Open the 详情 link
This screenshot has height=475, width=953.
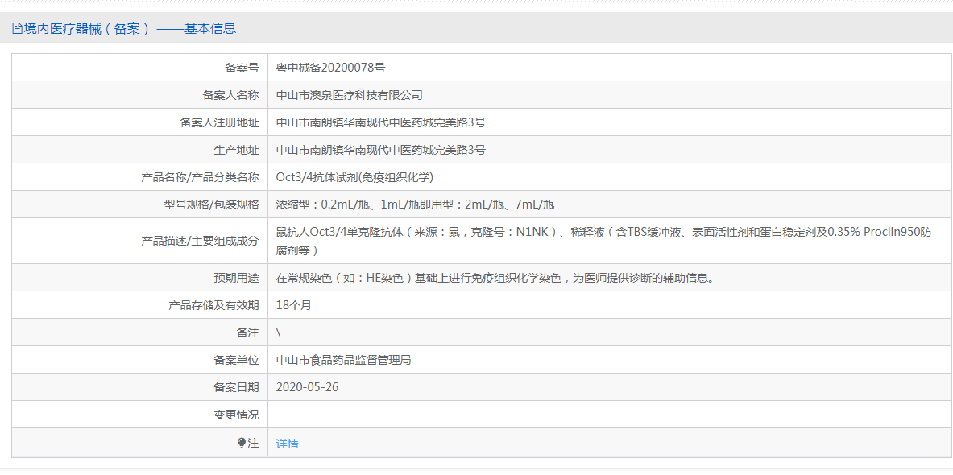click(287, 444)
